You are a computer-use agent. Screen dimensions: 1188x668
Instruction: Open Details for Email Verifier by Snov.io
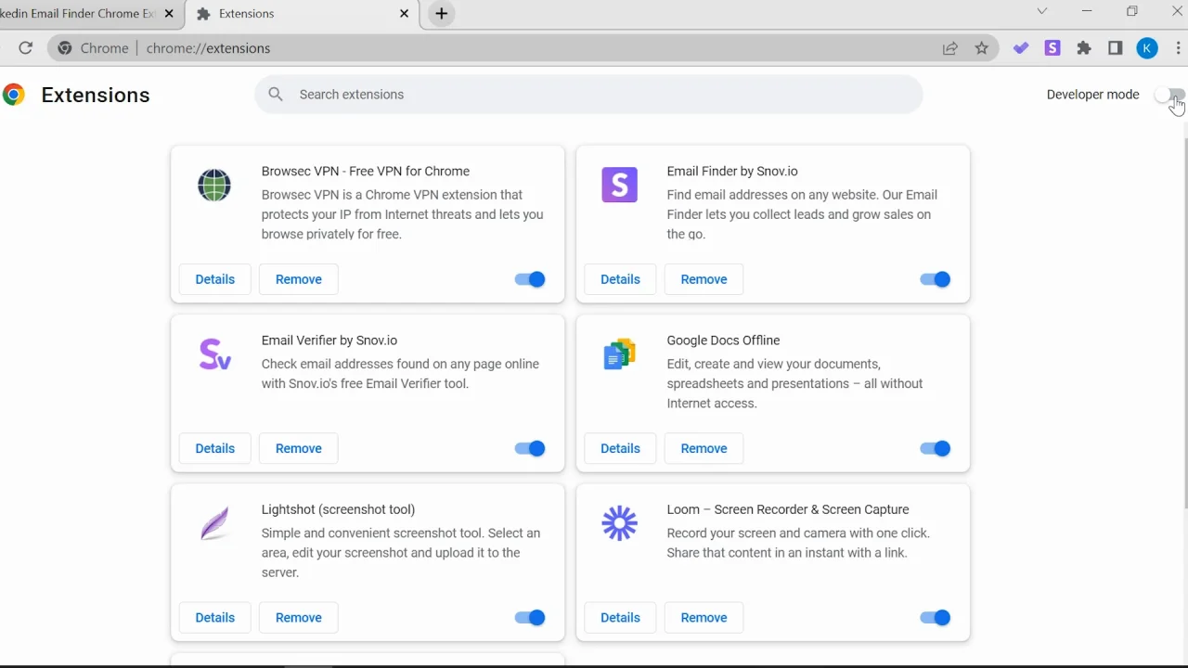[215, 448]
